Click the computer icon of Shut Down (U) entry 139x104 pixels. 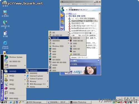pyautogui.click(x=6, y=98)
